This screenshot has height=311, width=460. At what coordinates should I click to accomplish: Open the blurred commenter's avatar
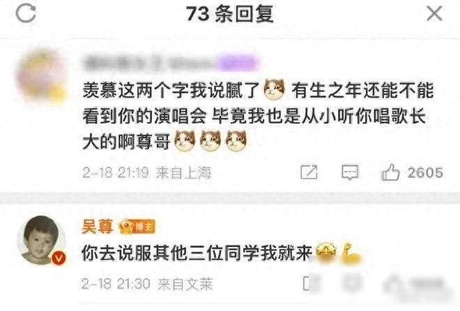41,76
